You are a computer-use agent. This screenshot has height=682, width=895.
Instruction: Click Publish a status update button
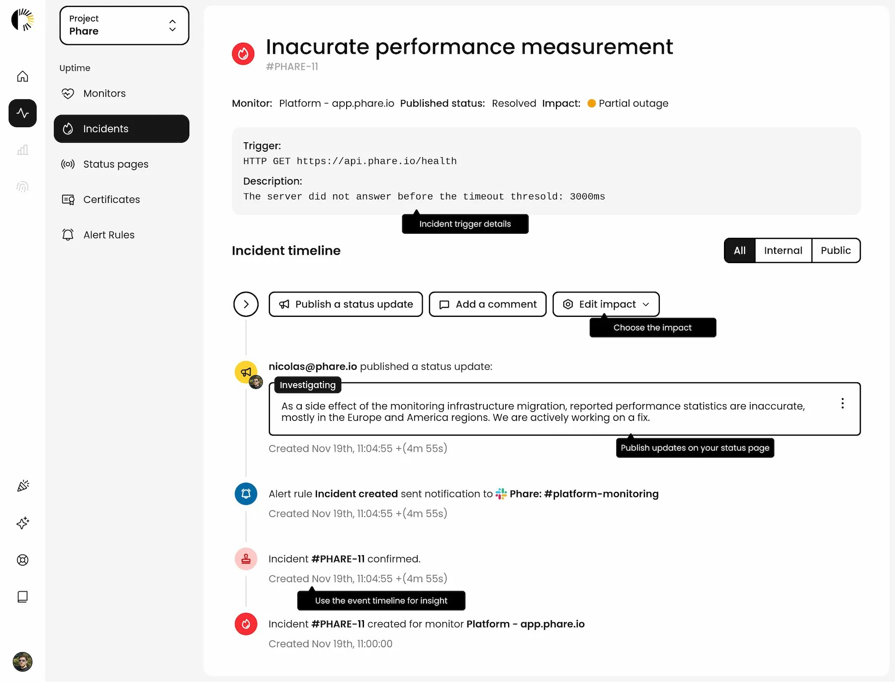click(346, 304)
